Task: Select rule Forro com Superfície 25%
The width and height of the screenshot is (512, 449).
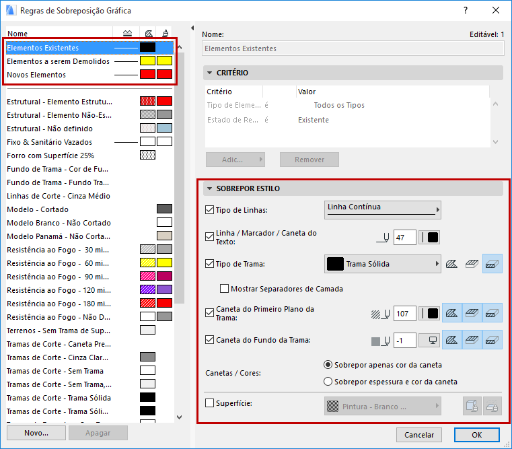Action: (89, 156)
